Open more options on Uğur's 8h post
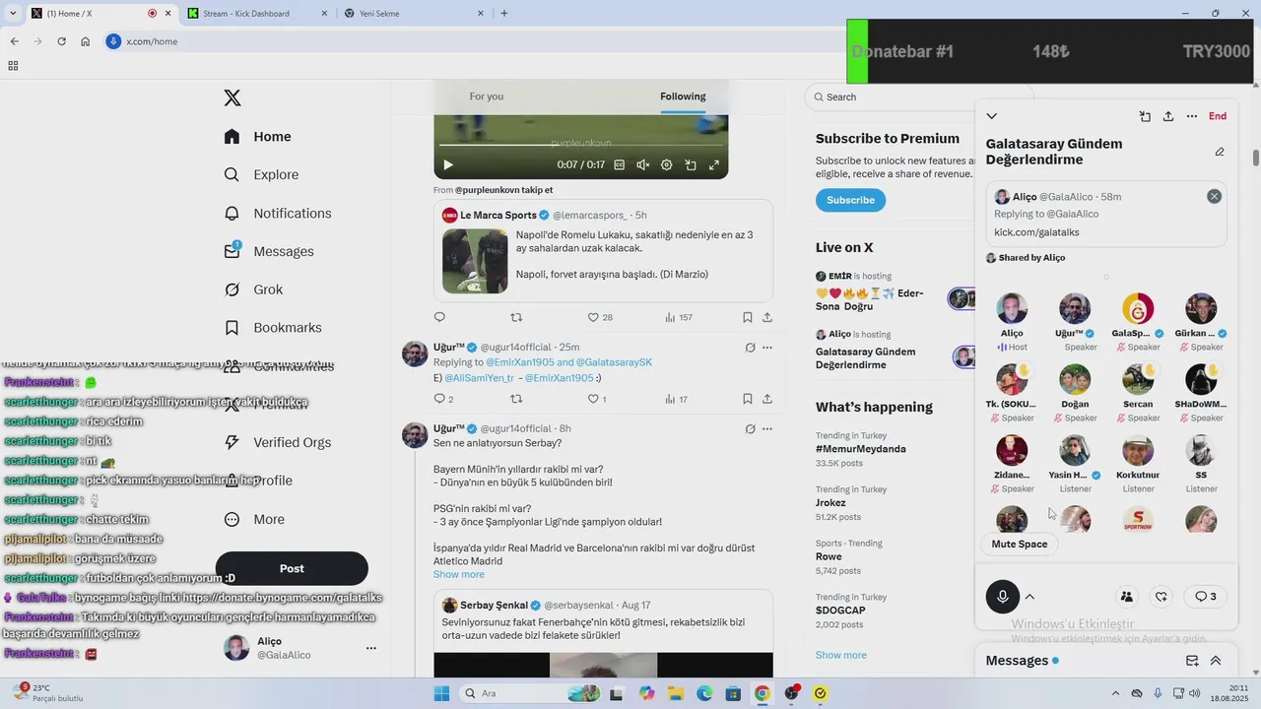The image size is (1261, 709). point(767,429)
